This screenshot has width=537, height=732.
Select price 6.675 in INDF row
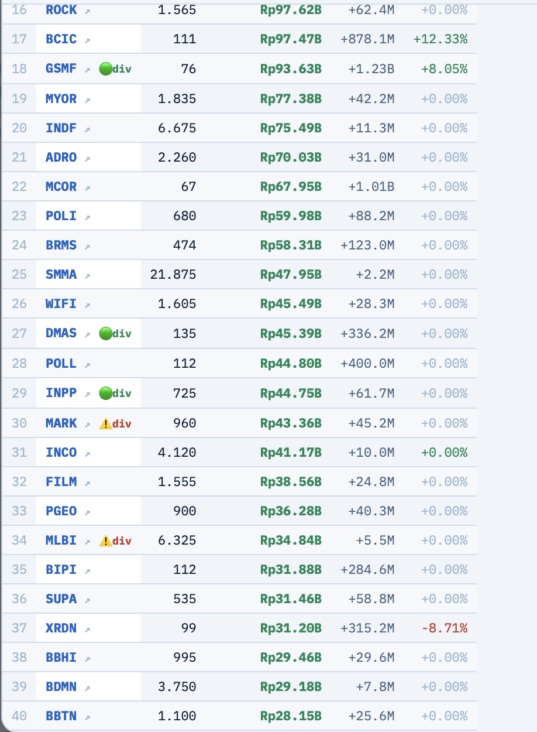[177, 128]
